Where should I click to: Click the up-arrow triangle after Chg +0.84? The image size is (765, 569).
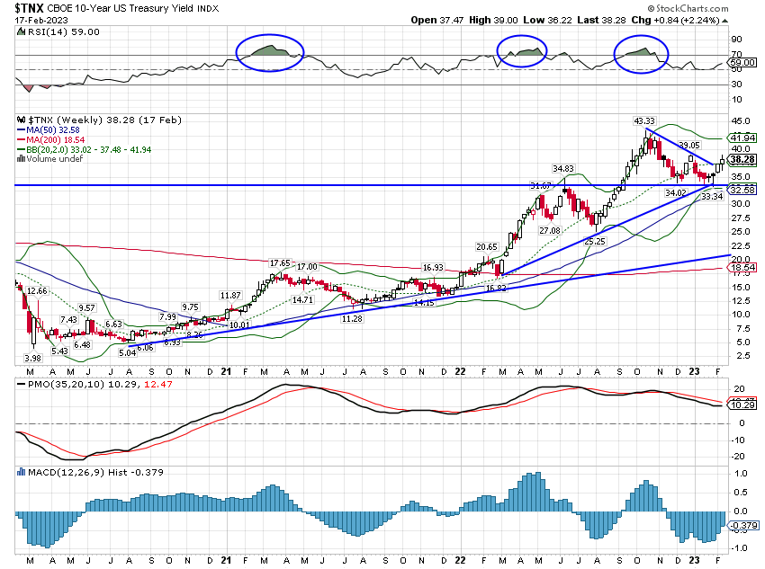[x=725, y=21]
